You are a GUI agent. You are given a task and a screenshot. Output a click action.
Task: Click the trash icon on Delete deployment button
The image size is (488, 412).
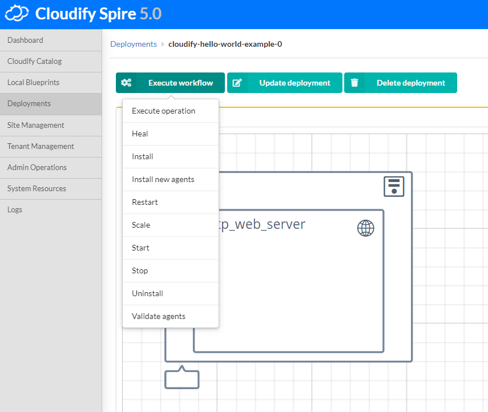[x=354, y=82]
